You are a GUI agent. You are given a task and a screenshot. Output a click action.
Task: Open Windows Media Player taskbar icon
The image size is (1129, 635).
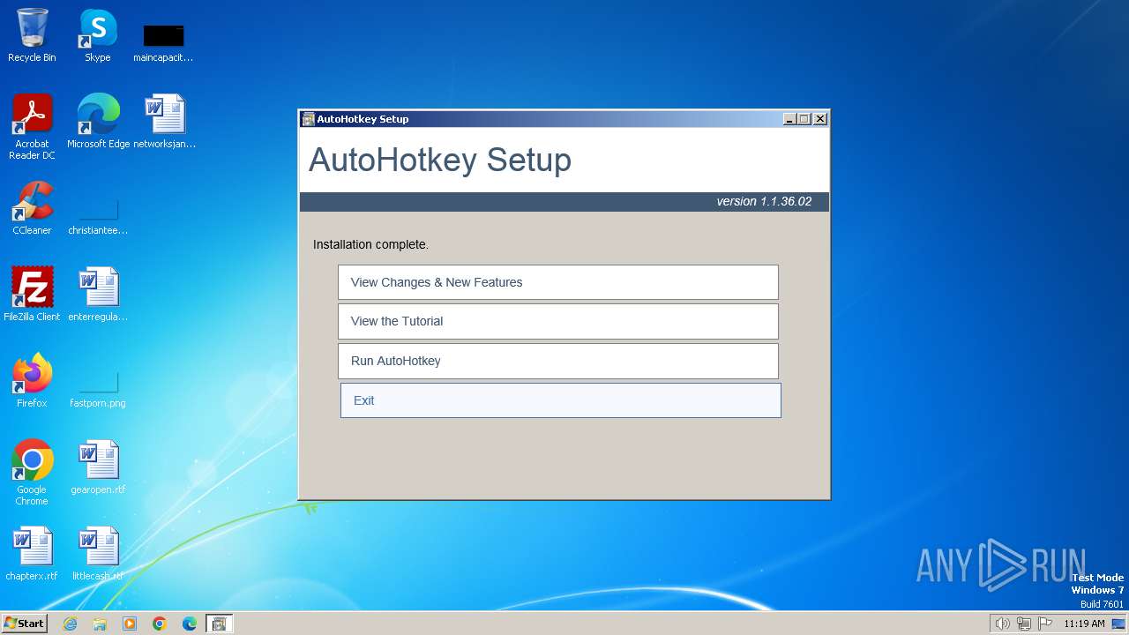pos(130,624)
